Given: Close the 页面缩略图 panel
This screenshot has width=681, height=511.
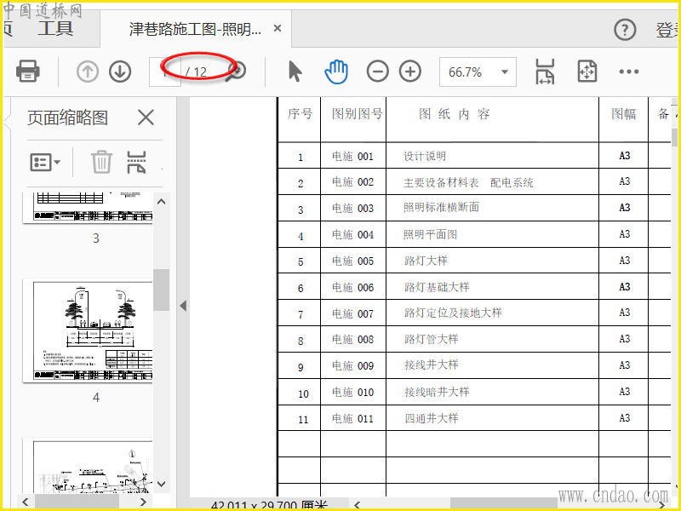Looking at the screenshot, I should tap(146, 118).
